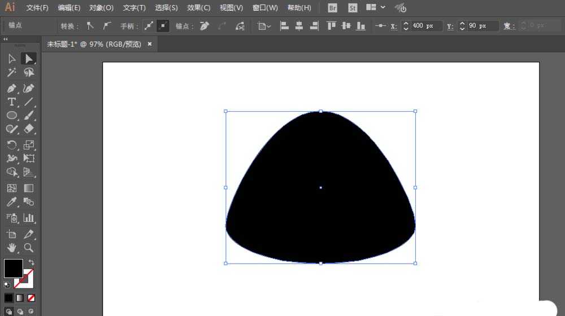This screenshot has width=565, height=316.
Task: Pick the Eyedropper tool
Action: click(11, 202)
